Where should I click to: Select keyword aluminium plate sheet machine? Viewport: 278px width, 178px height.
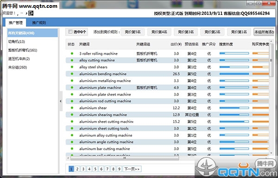(105, 94)
